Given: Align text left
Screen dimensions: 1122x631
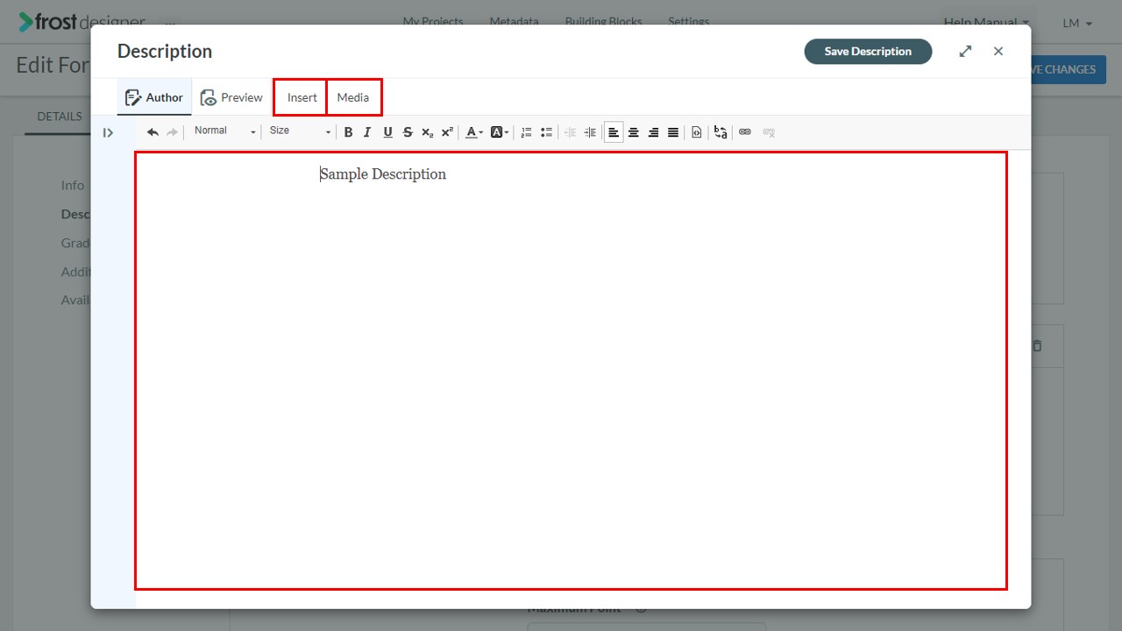Looking at the screenshot, I should pos(614,132).
